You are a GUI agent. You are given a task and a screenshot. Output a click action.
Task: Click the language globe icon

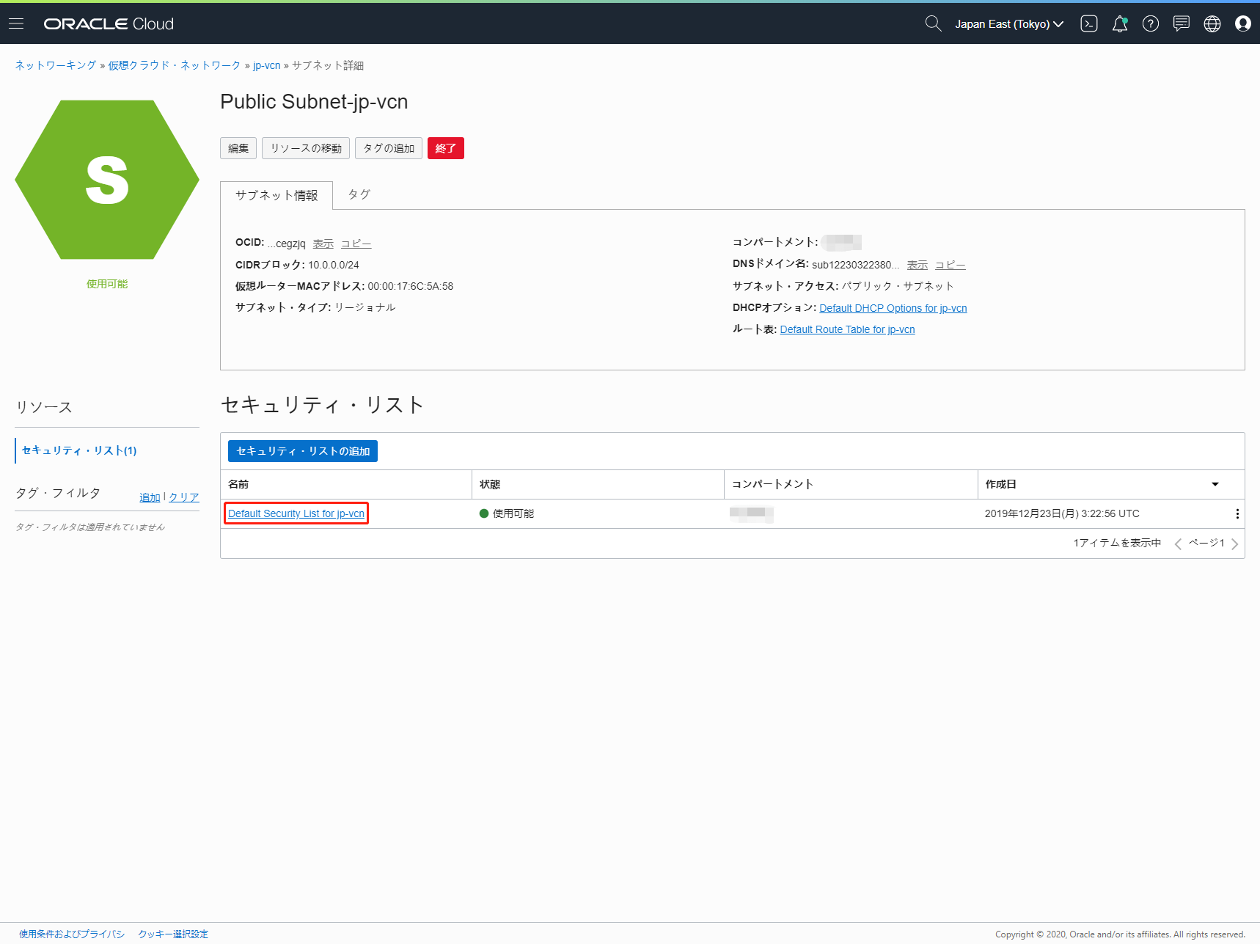[x=1212, y=23]
